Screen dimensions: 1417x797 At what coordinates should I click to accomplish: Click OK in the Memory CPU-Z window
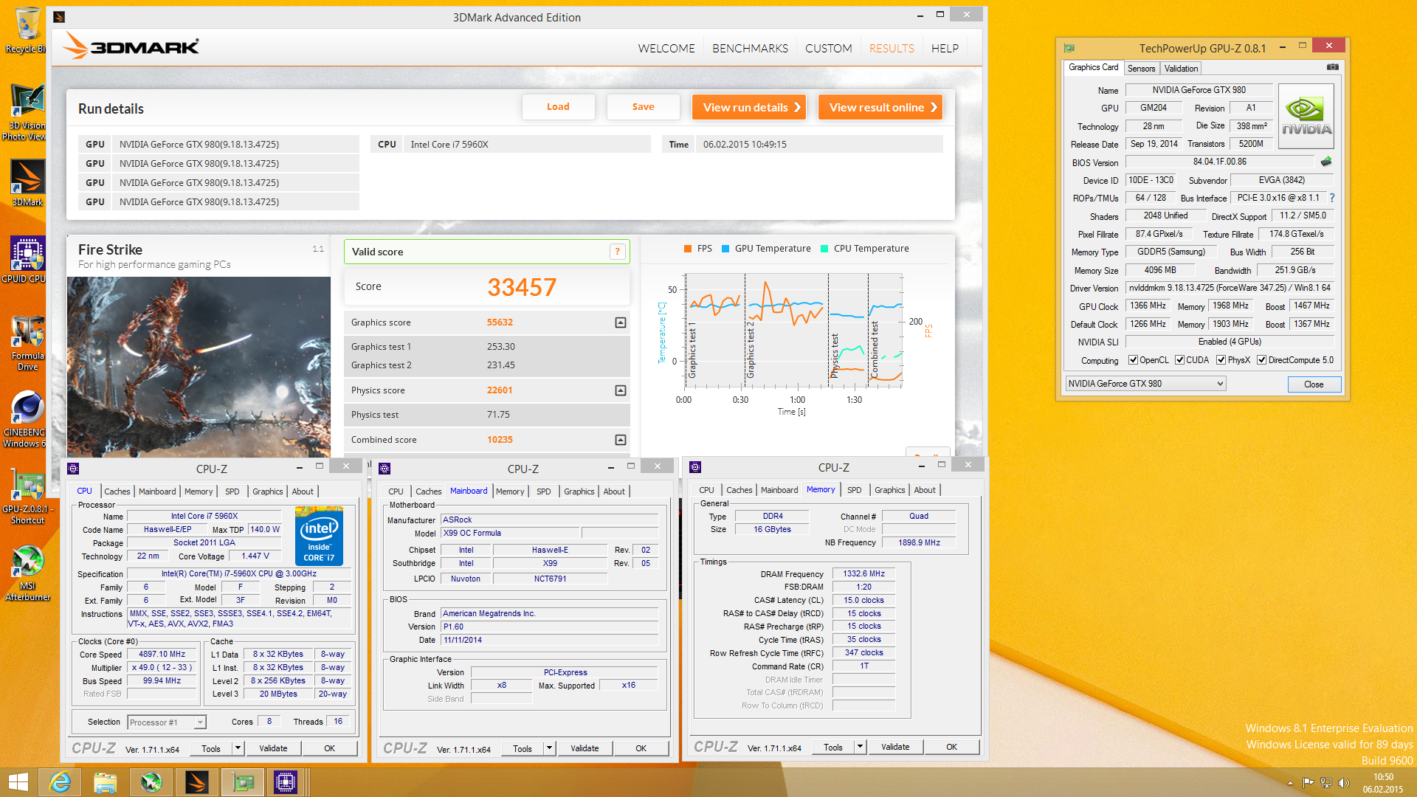[x=951, y=747]
